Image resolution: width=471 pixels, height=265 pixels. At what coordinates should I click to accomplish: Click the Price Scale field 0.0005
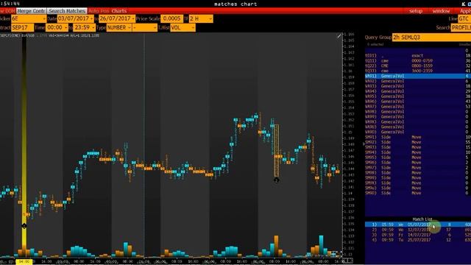coord(171,18)
